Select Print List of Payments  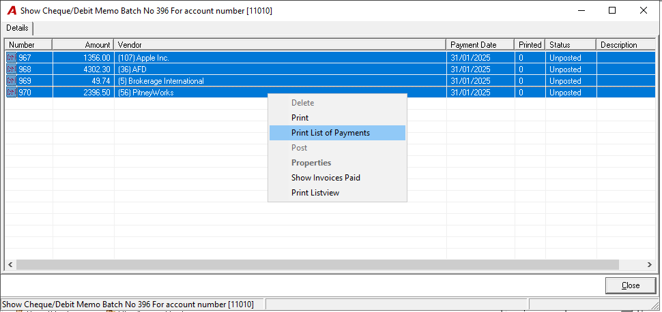(337, 133)
